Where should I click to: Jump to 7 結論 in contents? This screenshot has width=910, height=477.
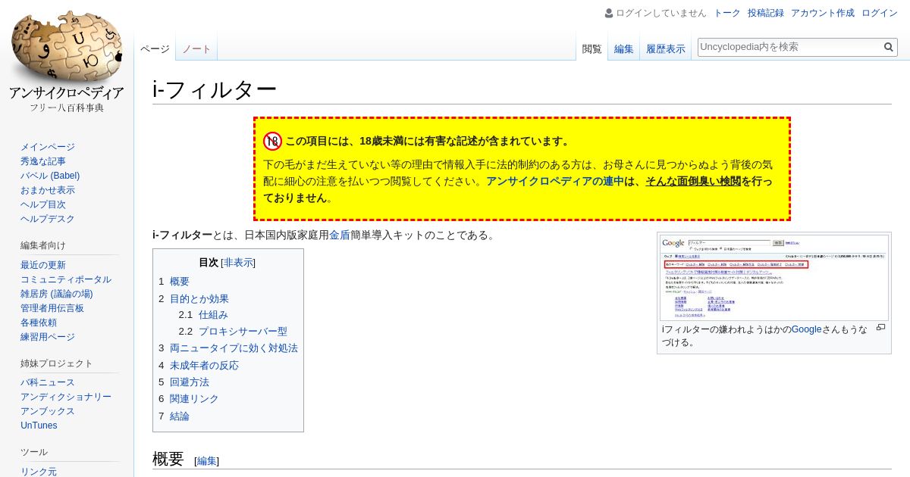pyautogui.click(x=174, y=416)
